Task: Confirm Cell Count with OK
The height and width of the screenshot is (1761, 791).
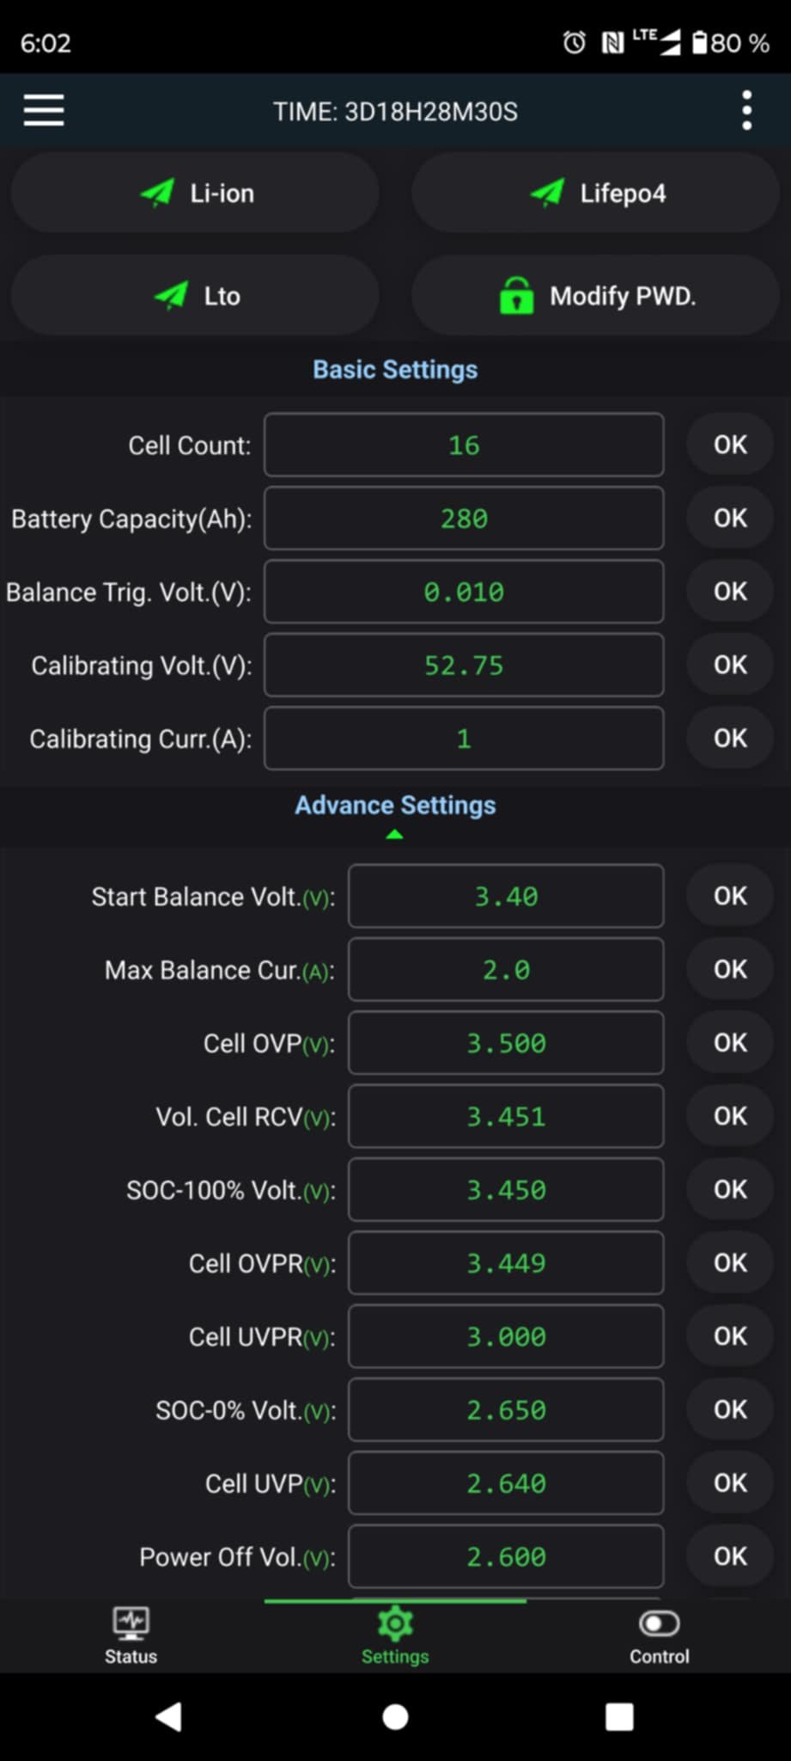Action: coord(730,445)
